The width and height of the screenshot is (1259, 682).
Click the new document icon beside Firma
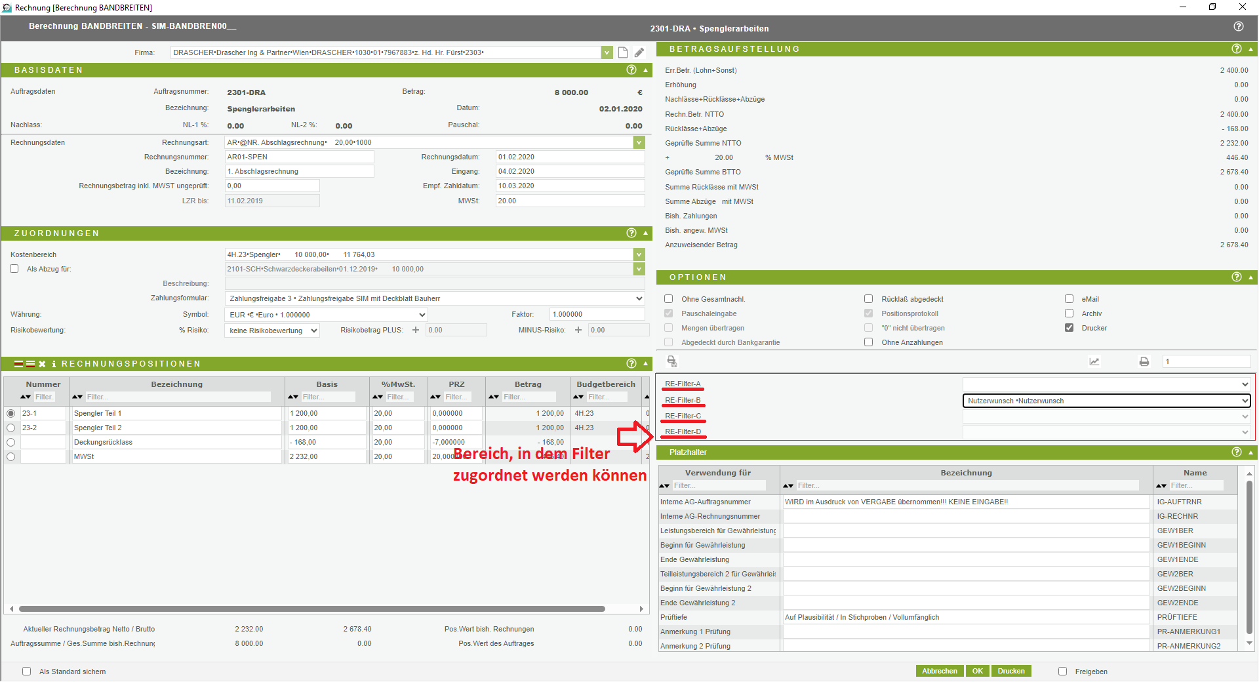(x=623, y=52)
